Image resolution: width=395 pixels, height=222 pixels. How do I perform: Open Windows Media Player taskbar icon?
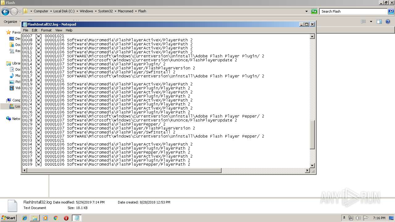[45, 218]
